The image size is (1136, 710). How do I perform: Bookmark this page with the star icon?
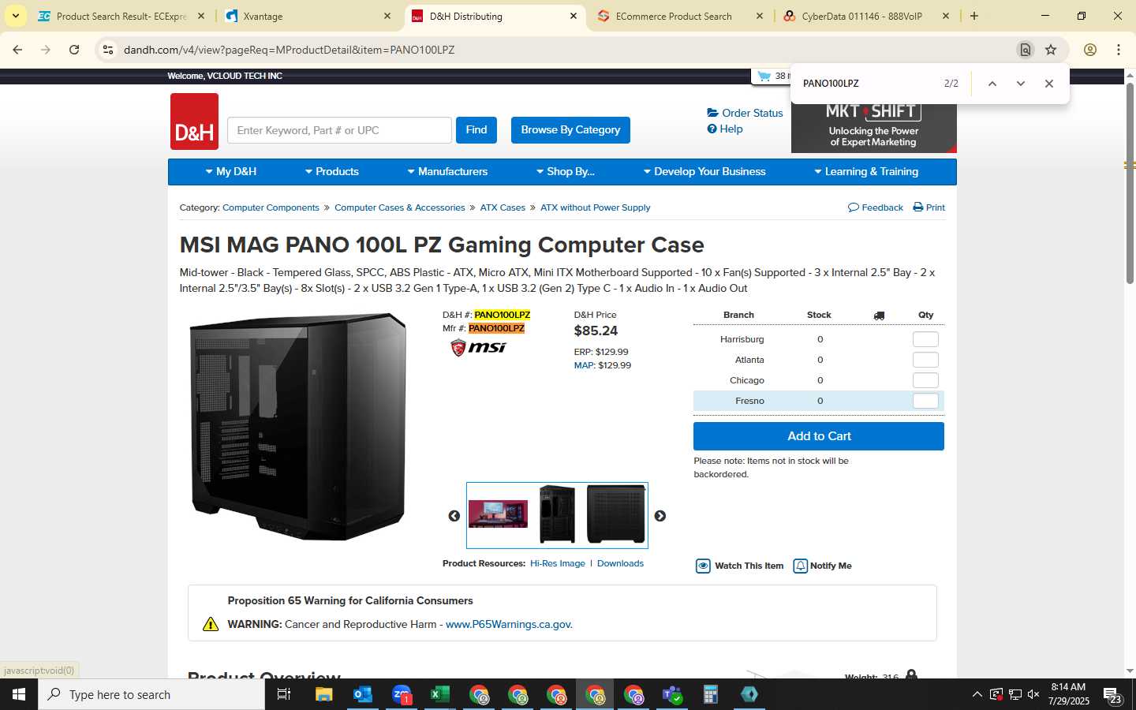pyautogui.click(x=1051, y=50)
